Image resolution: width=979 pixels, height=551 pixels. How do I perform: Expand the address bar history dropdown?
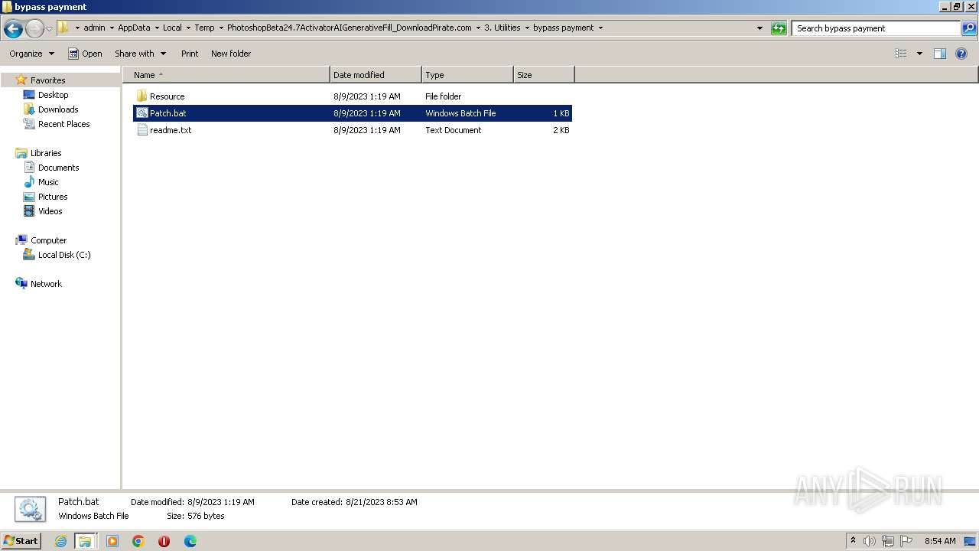[759, 28]
